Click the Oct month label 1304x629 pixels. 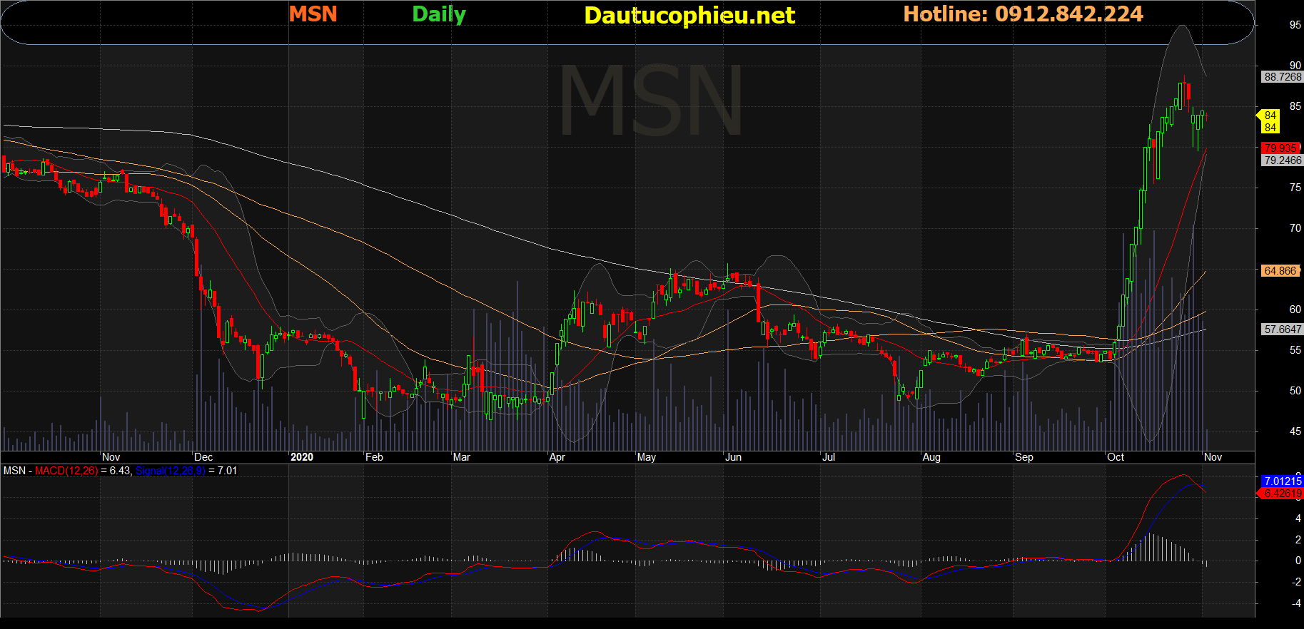(x=1116, y=457)
